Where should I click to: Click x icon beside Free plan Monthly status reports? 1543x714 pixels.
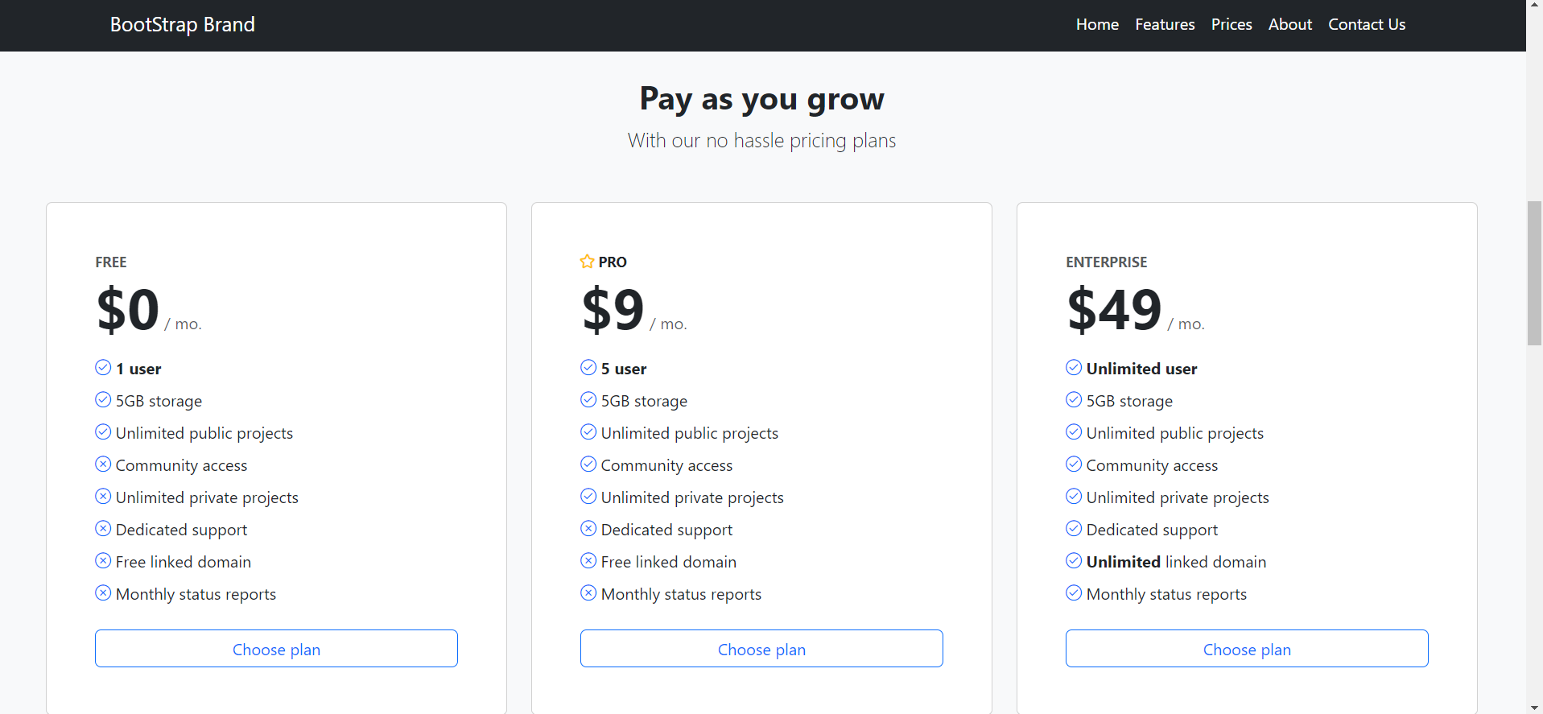tap(103, 593)
